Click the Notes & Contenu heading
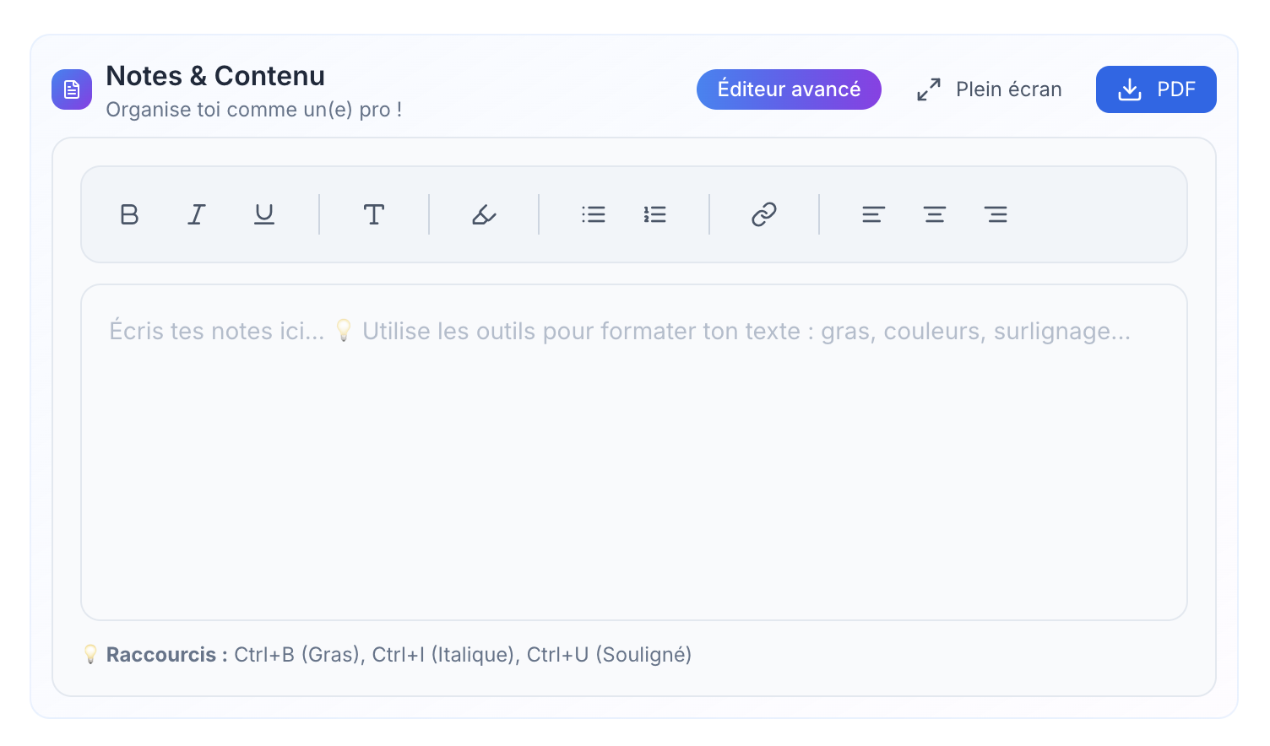 [x=215, y=76]
